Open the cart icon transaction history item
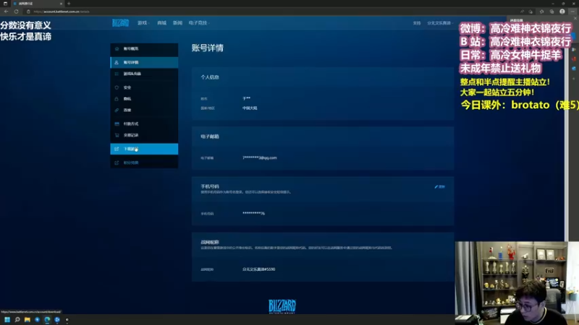Viewport: 579px width, 325px height. [144, 135]
